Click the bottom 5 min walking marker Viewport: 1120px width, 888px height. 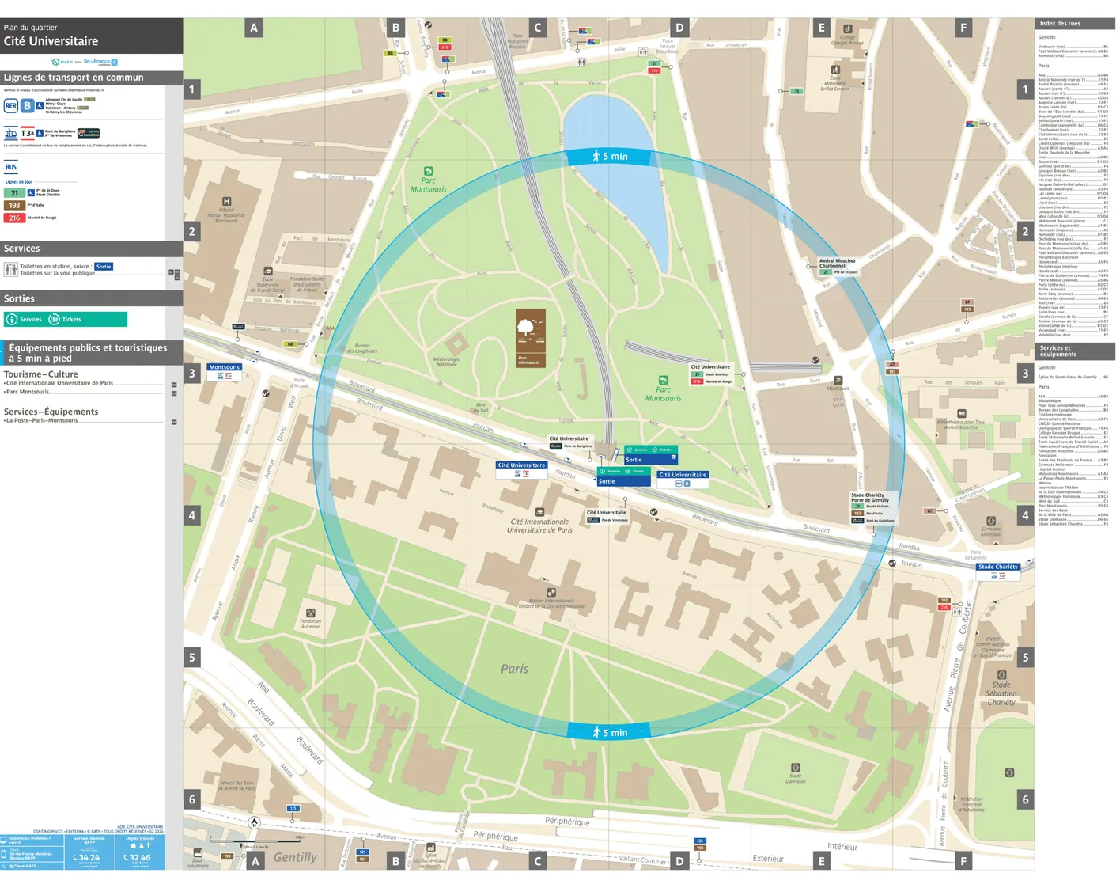[x=610, y=732]
